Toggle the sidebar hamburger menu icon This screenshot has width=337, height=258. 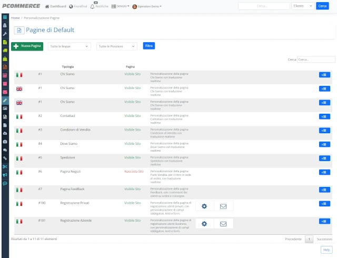[5, 17]
